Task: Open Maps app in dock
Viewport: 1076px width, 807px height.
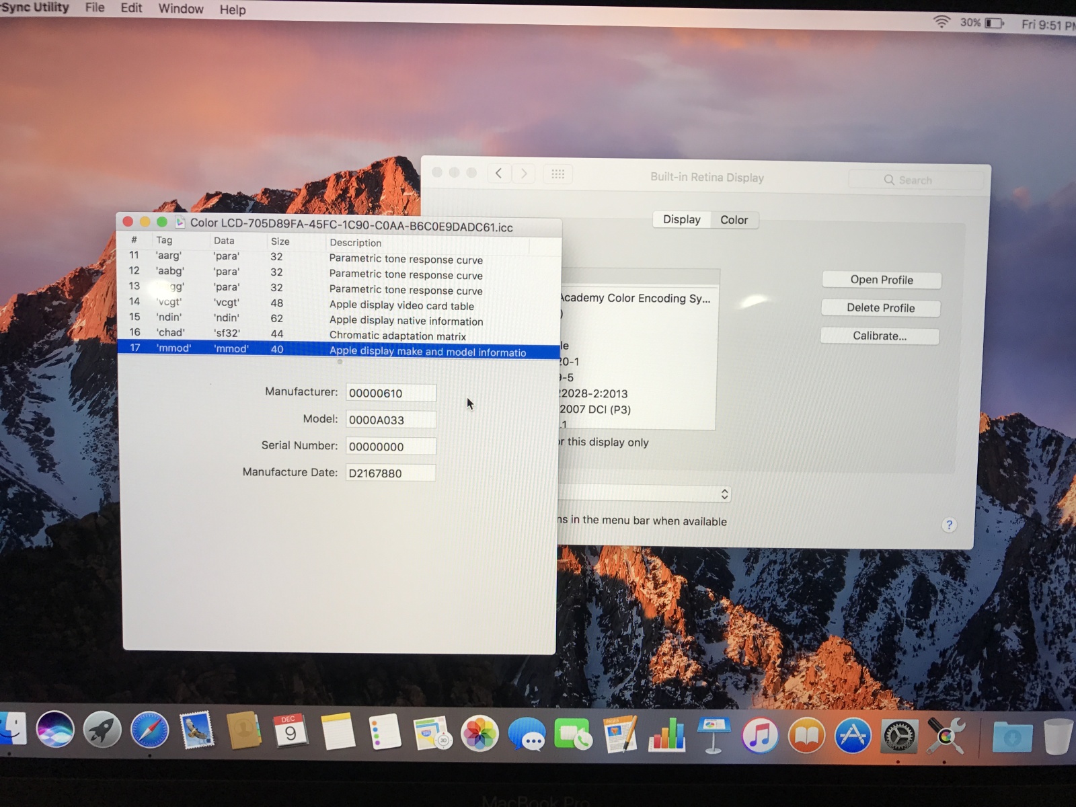Action: (x=433, y=732)
